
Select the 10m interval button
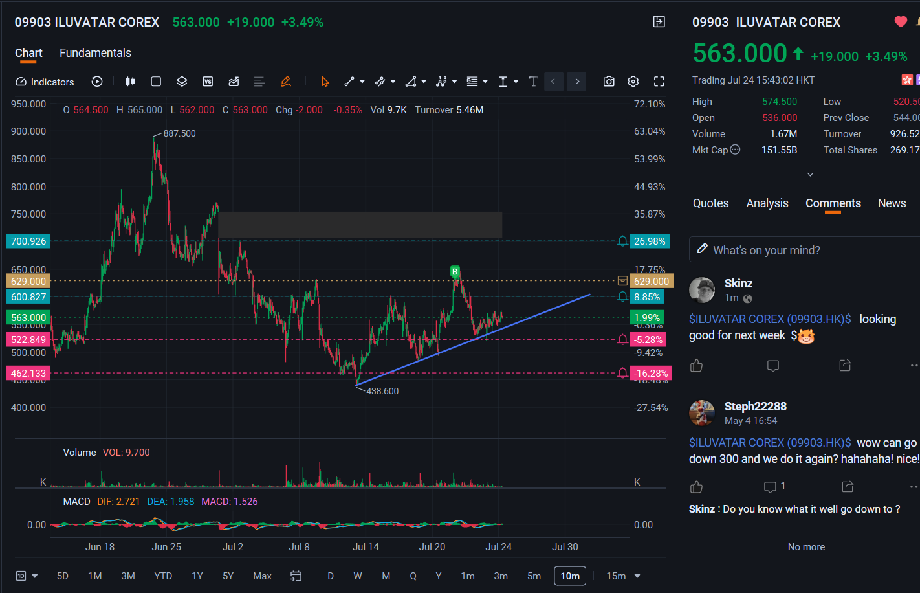[570, 576]
